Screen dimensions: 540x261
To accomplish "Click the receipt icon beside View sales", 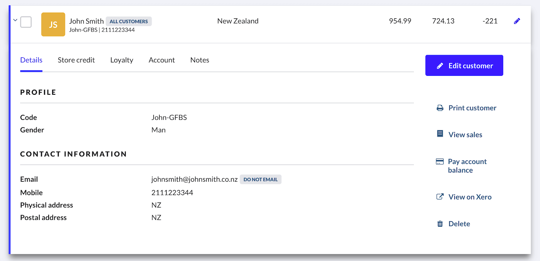I will pos(440,134).
